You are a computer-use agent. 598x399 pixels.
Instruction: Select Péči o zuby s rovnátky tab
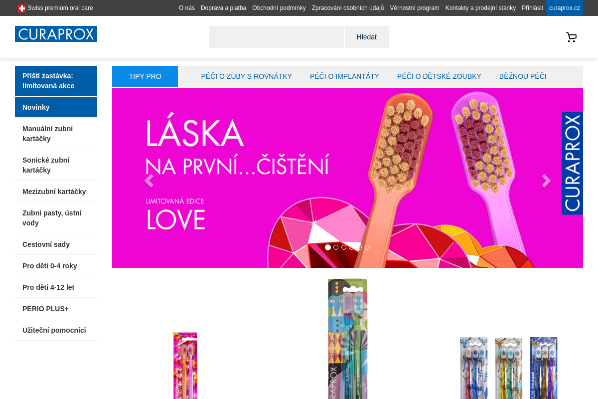(247, 76)
